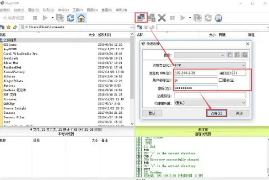
Task: Click the play transfer icon in local toolbar
Action: click(45, 18)
